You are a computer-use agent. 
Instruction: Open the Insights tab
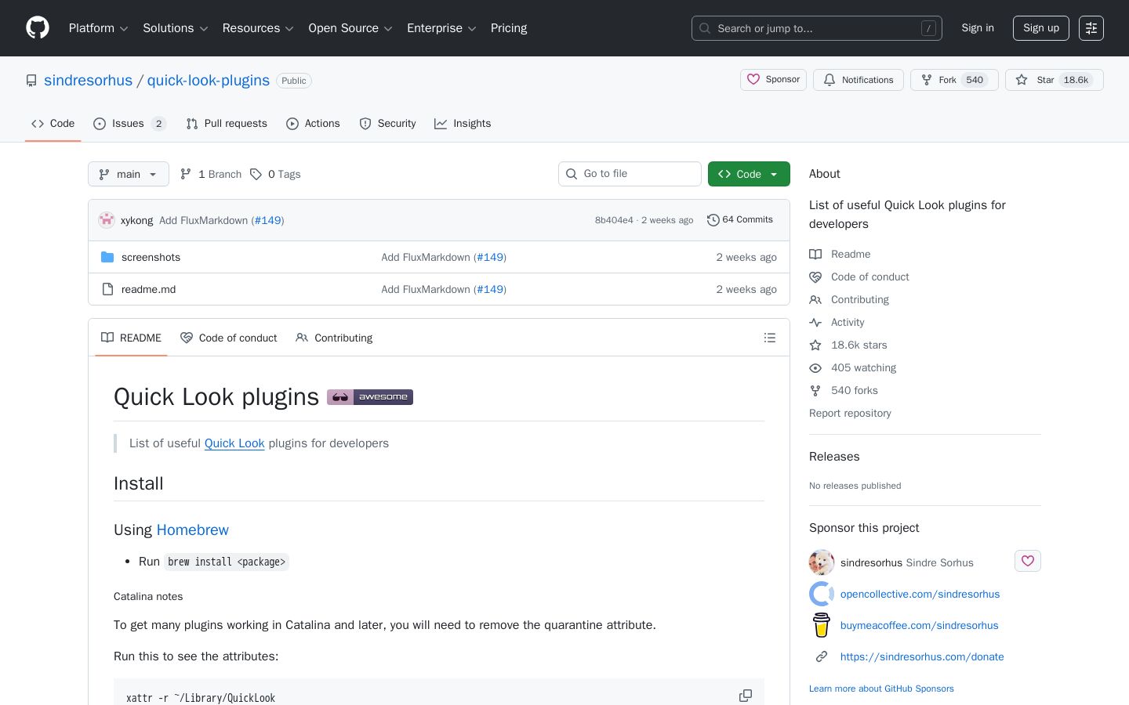[463, 124]
